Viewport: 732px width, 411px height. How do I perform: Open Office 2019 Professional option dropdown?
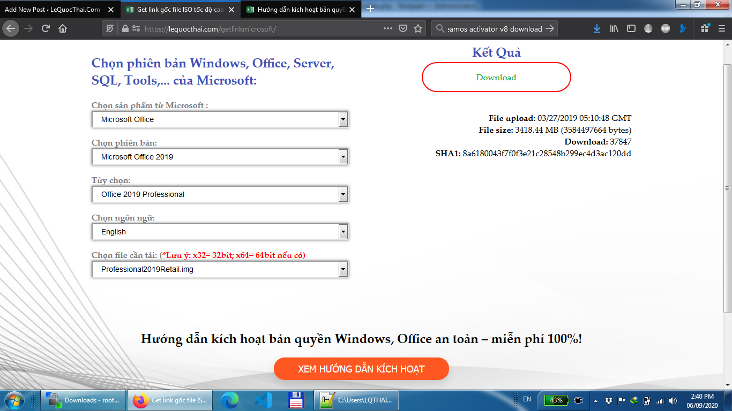click(x=220, y=194)
